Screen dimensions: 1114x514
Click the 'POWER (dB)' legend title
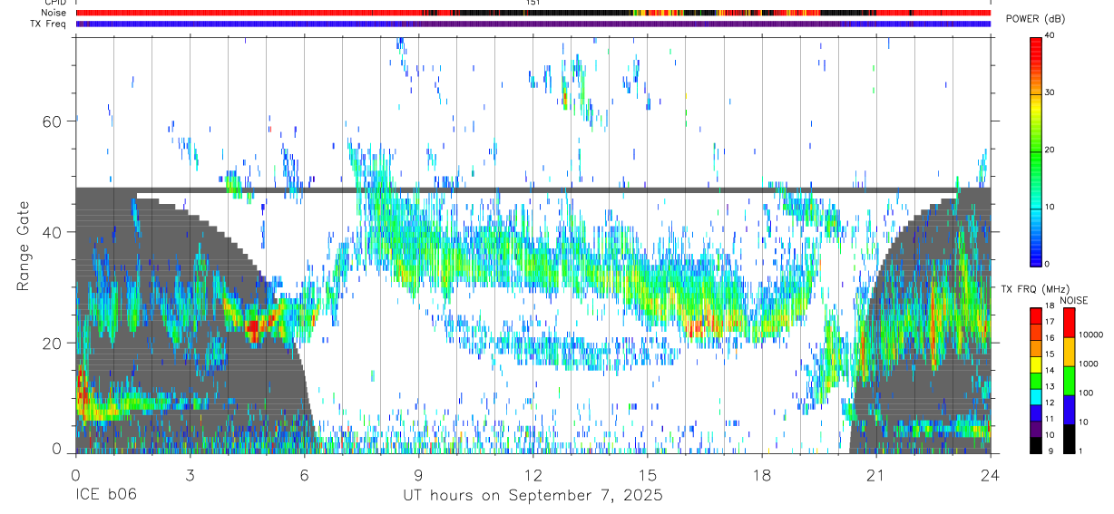1035,19
